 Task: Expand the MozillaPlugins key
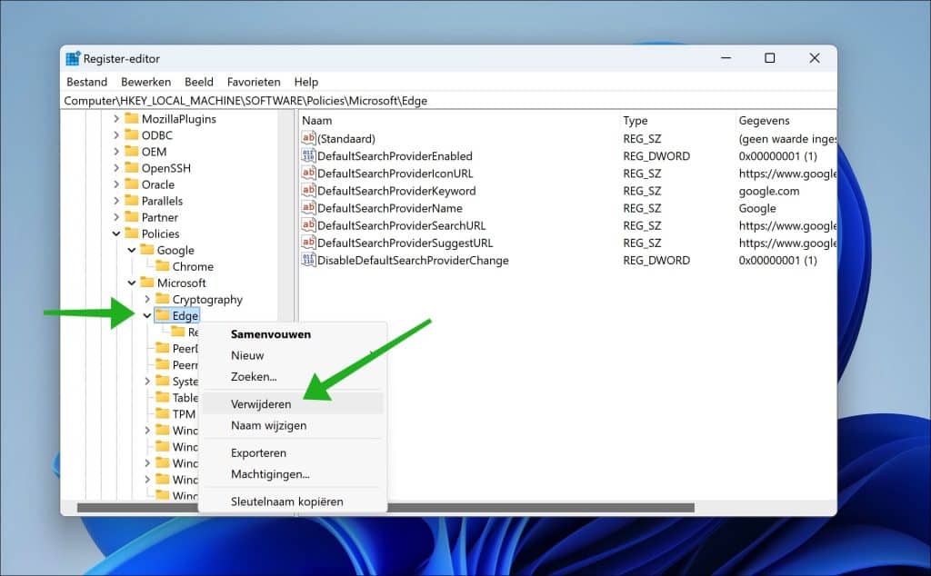116,119
